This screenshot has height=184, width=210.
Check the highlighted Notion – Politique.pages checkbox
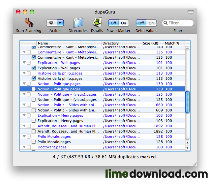click(34, 89)
